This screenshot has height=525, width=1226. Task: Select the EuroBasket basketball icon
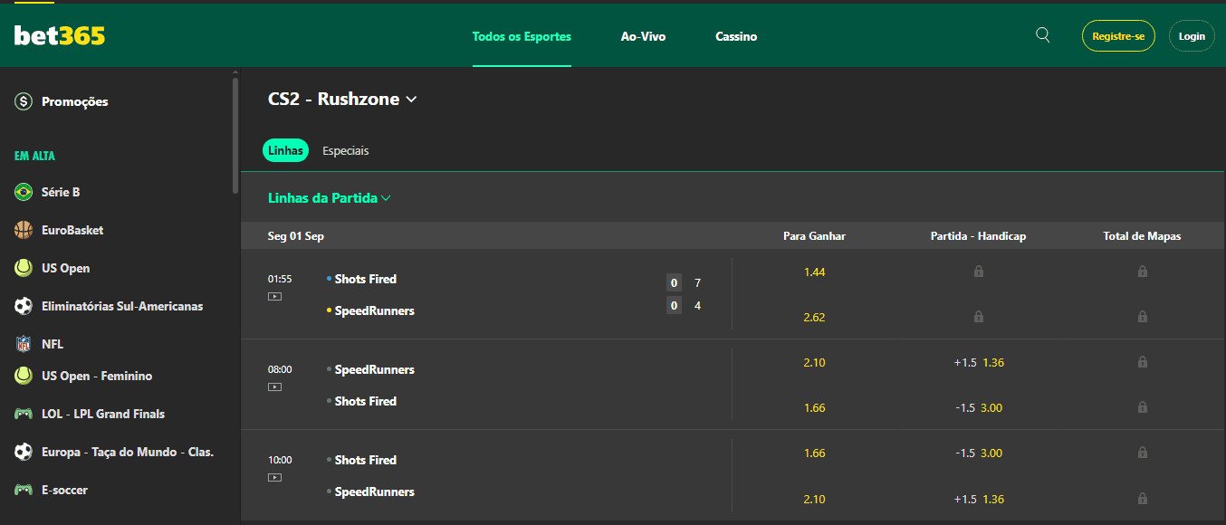pos(24,230)
